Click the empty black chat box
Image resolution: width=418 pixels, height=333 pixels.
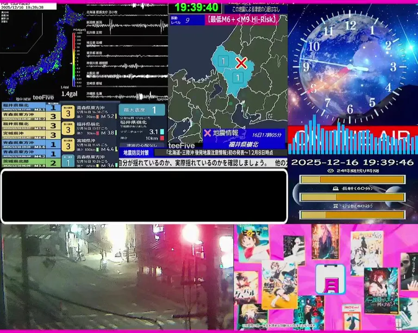coord(144,196)
